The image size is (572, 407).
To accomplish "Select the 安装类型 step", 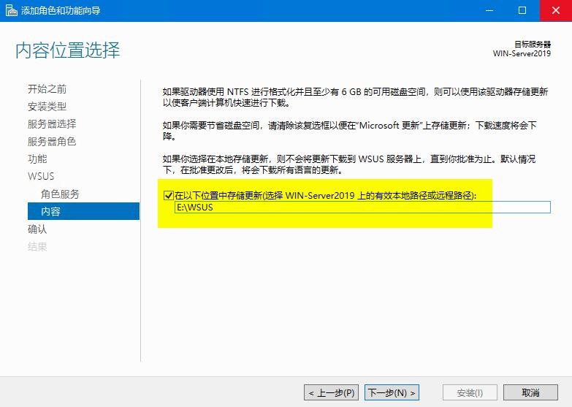I will click(x=47, y=107).
